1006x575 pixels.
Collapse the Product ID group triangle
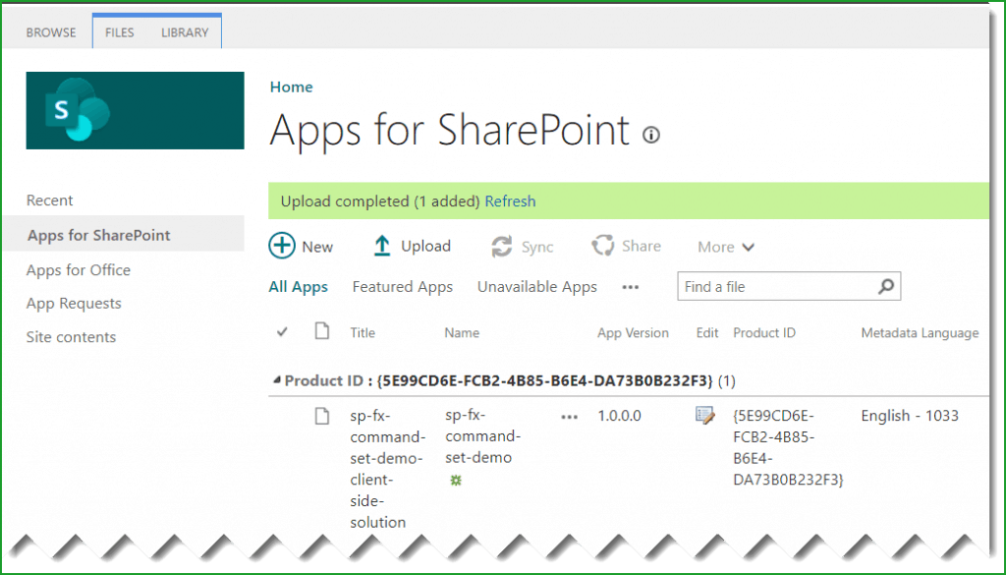click(276, 380)
